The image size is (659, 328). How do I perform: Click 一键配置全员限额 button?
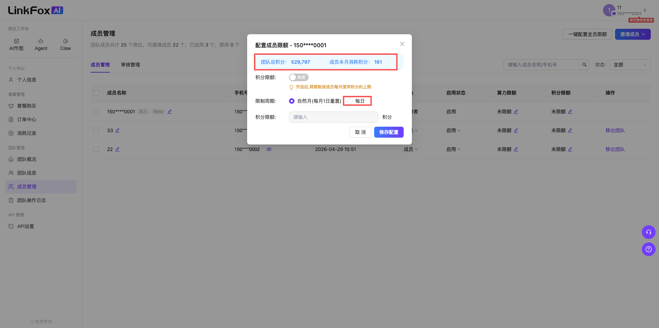[x=588, y=34]
